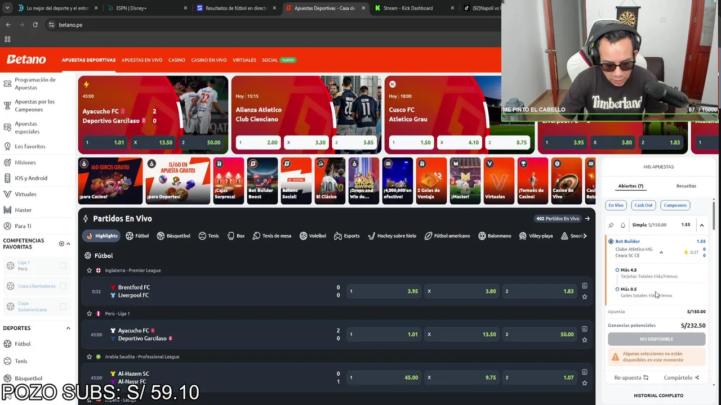Viewport: 721px width, 405px height.
Task: Open the Fútbol sport filter chip
Action: 137,236
